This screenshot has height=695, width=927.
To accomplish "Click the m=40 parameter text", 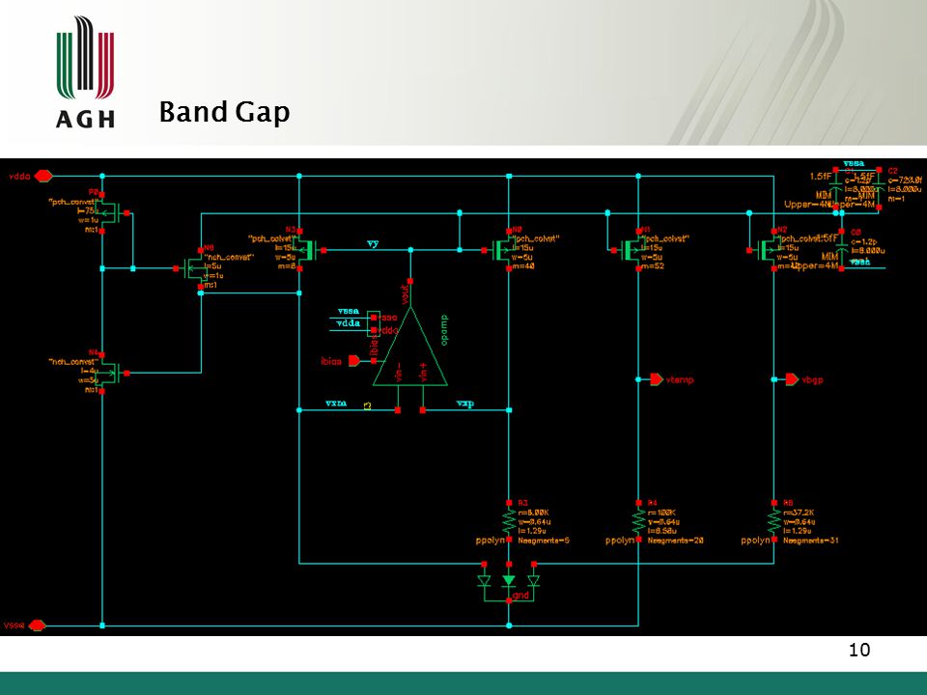I will tap(523, 266).
